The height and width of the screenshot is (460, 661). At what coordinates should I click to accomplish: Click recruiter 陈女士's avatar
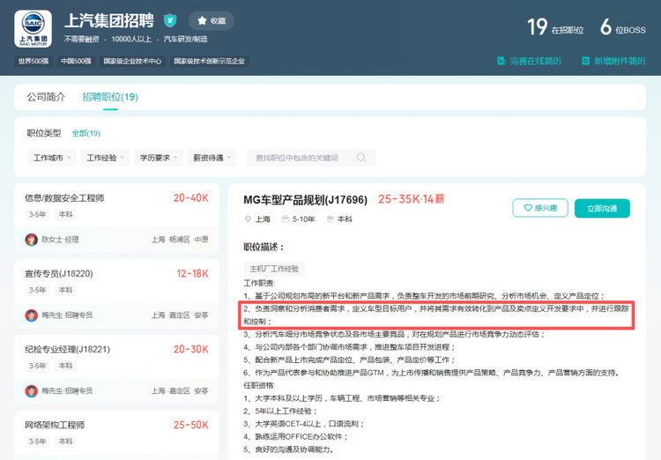[x=32, y=240]
